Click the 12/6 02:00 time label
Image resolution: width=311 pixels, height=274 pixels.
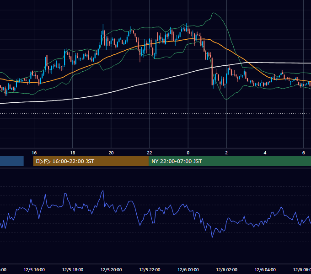click(226, 269)
